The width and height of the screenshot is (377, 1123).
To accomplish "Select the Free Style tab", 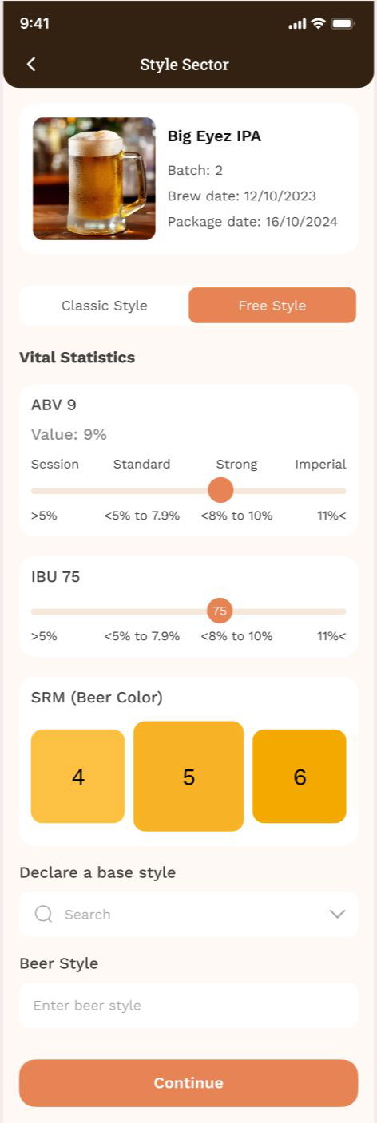I will tap(272, 306).
